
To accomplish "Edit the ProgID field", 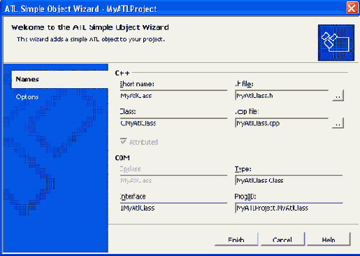I will click(x=289, y=208).
